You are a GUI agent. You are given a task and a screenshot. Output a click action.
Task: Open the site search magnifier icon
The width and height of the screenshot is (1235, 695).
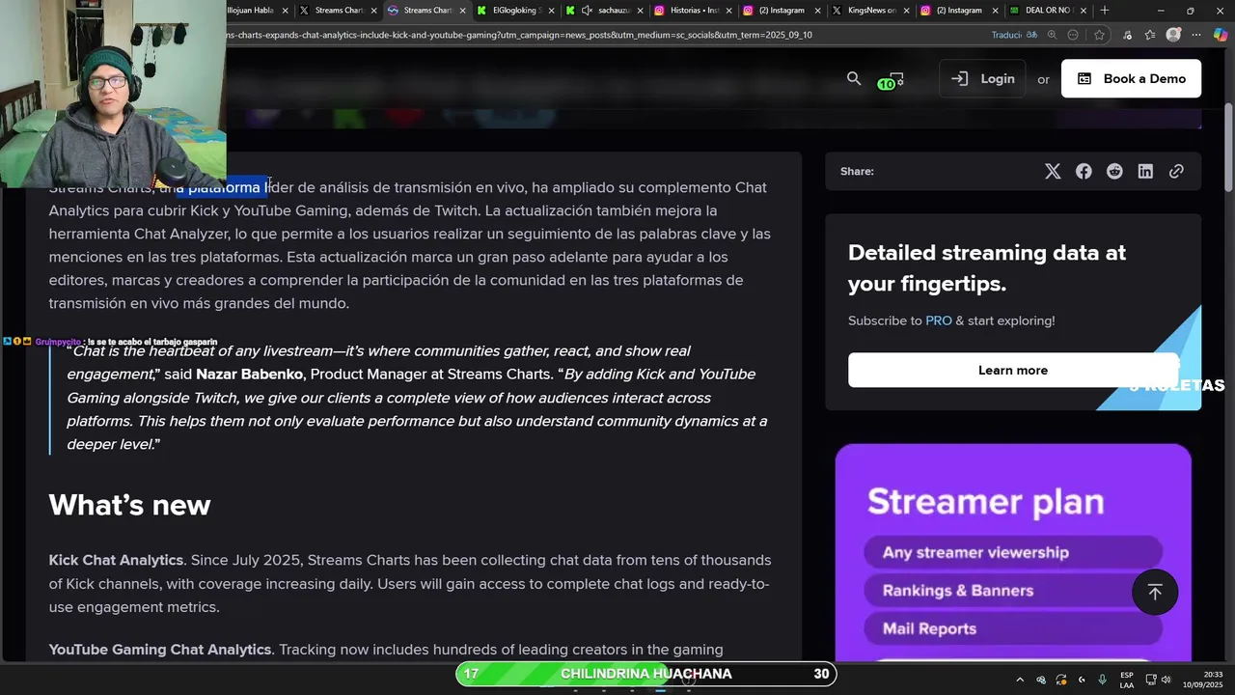[854, 78]
